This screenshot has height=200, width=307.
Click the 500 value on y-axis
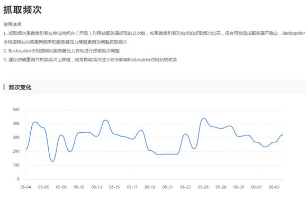[x=16, y=110]
